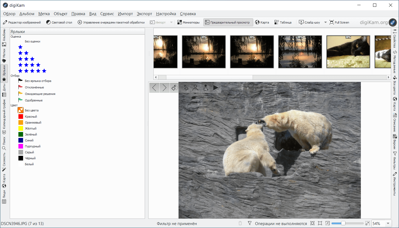Toggle the Миниатюры thumbnails view
The height and width of the screenshot is (228, 399).
(188, 22)
